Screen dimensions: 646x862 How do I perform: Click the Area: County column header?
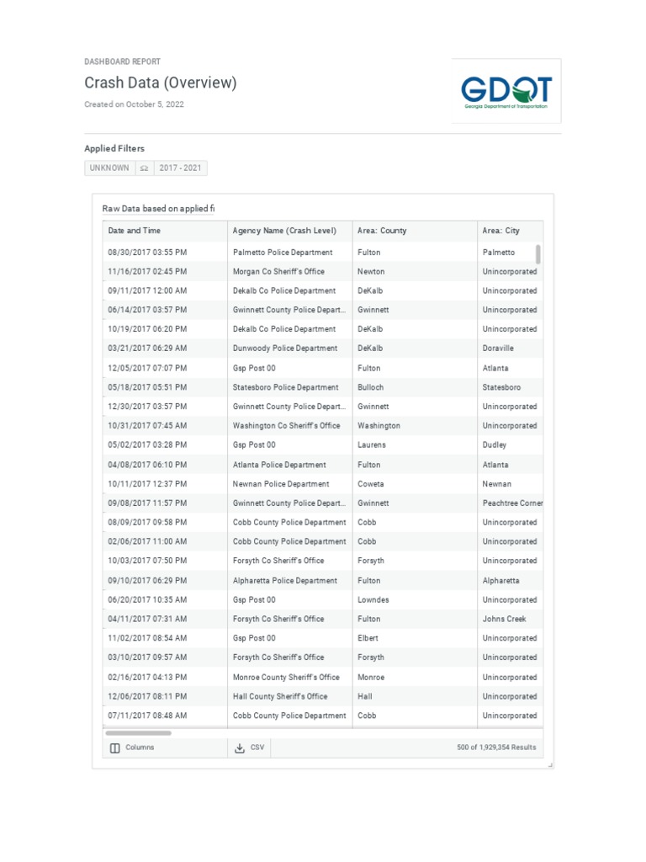click(382, 231)
